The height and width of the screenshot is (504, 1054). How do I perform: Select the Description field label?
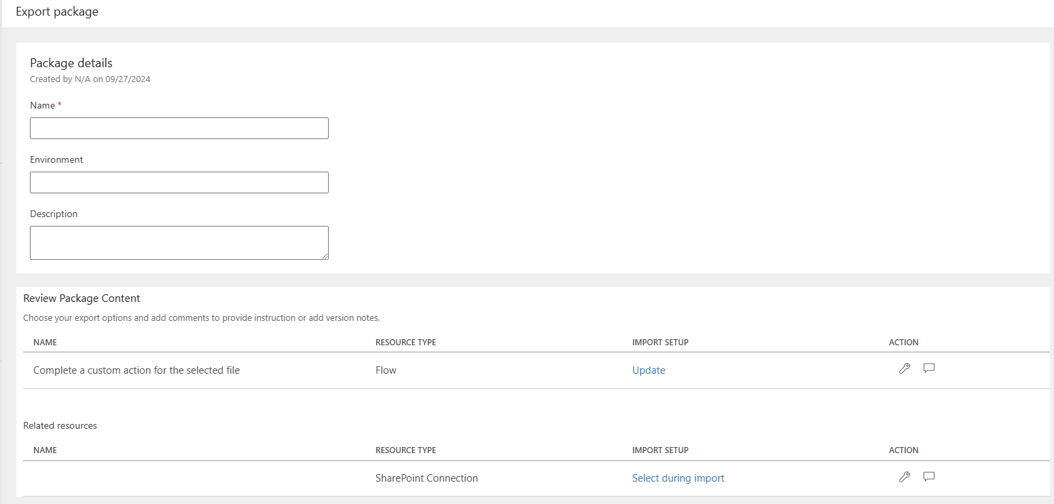coord(54,214)
